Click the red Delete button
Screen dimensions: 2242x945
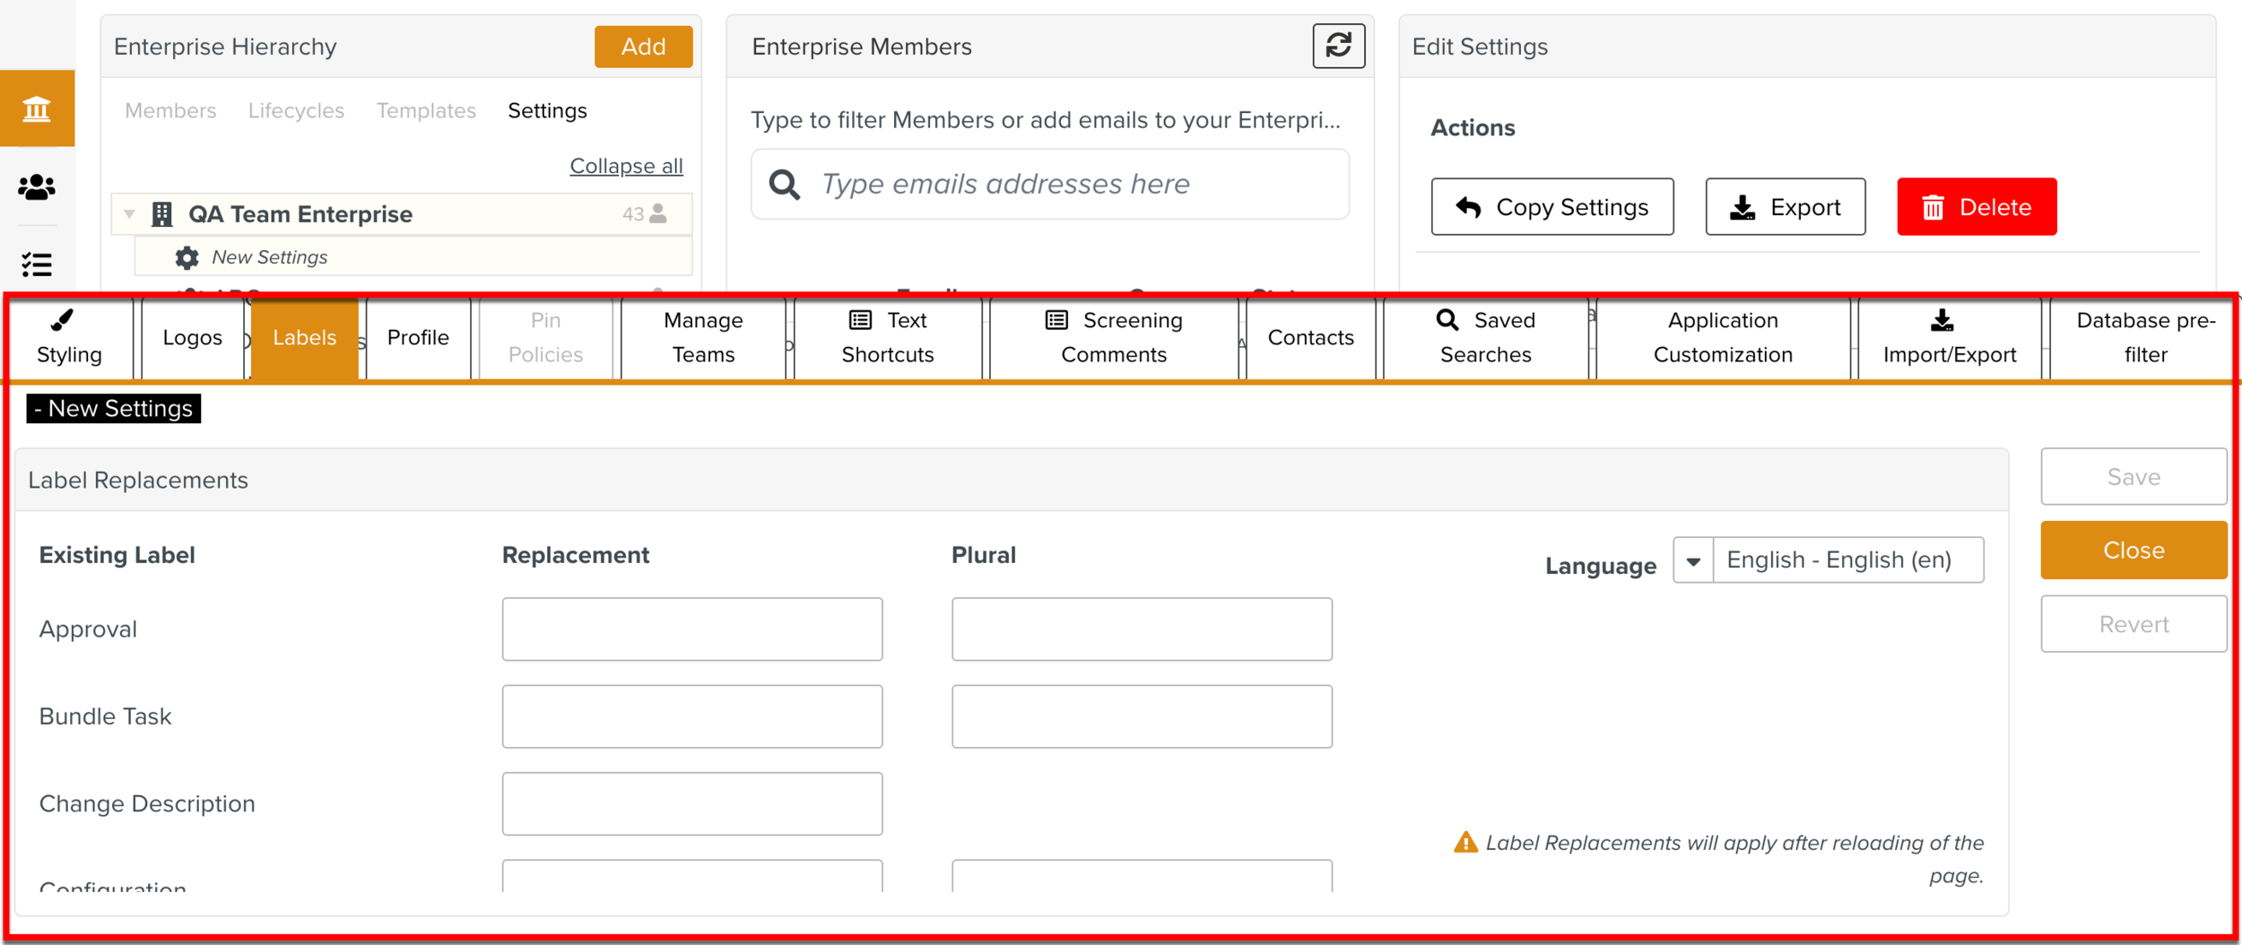click(1976, 207)
